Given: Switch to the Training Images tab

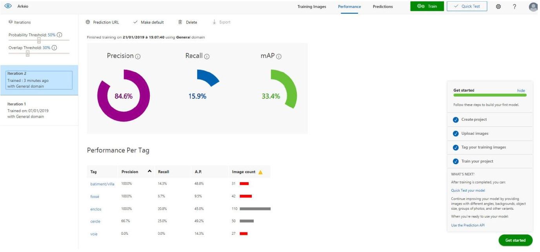Looking at the screenshot, I should coord(311,7).
